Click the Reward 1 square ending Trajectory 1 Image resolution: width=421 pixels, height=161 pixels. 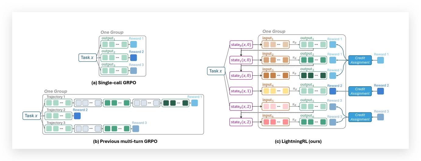(x=194, y=103)
